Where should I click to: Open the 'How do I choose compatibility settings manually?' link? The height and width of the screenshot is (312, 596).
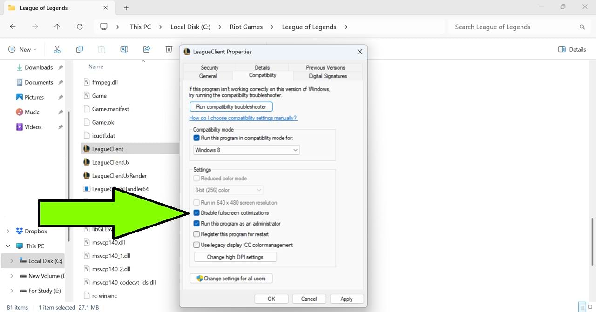pyautogui.click(x=243, y=118)
